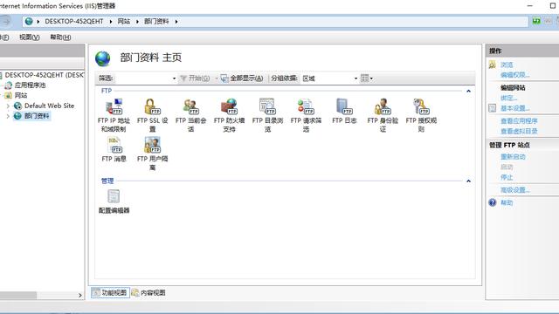Open the 筛选 filter dropdown
The height and width of the screenshot is (314, 559).
coord(174,78)
